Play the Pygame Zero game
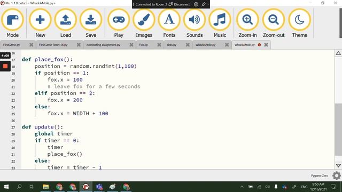 (119, 23)
